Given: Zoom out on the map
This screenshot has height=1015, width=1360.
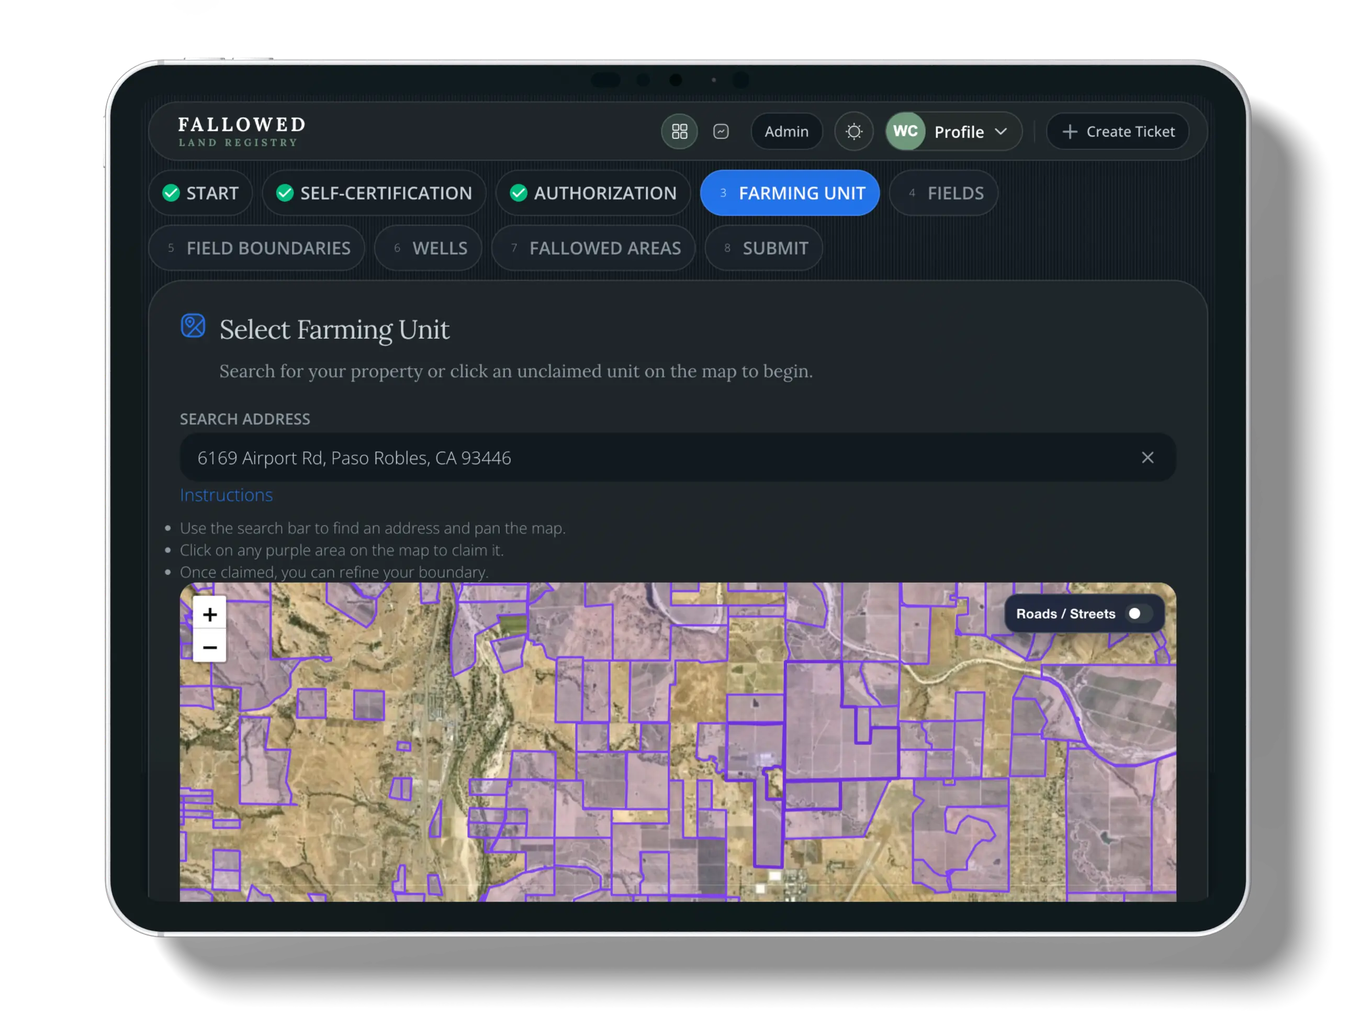Looking at the screenshot, I should click(209, 647).
